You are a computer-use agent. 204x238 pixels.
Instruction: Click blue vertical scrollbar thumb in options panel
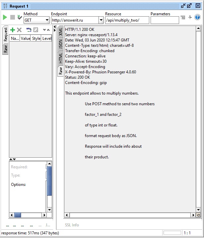point(49,181)
